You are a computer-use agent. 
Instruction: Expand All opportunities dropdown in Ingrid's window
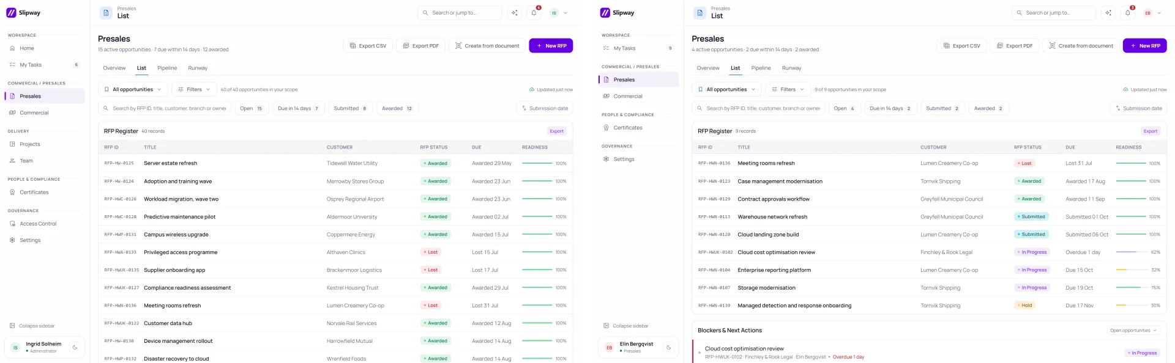(x=133, y=89)
